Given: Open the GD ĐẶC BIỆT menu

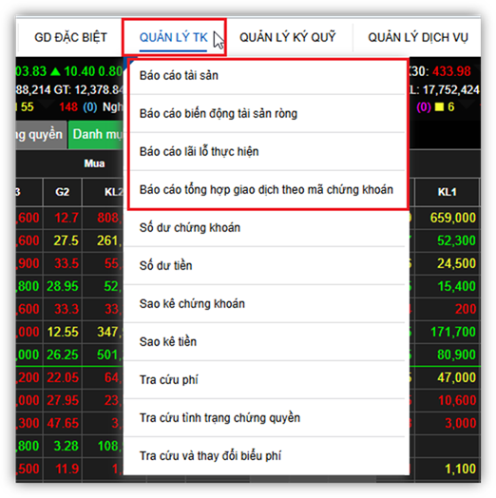Looking at the screenshot, I should [x=70, y=37].
